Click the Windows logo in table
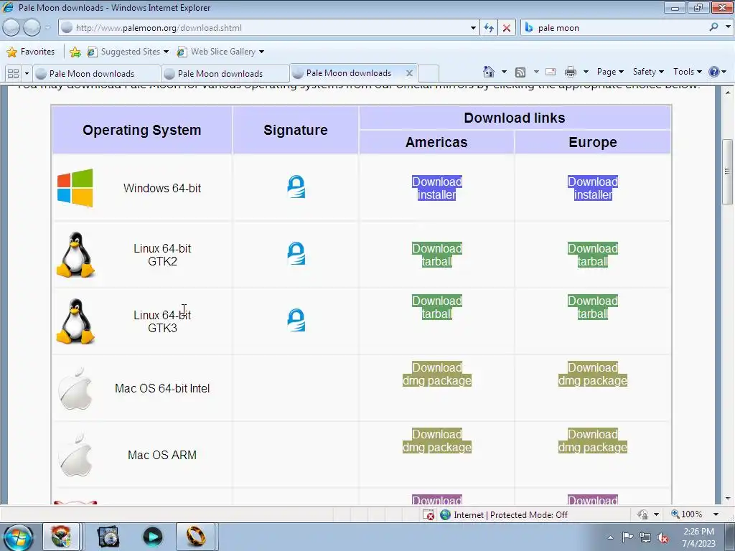Image resolution: width=735 pixels, height=551 pixels. (75, 187)
